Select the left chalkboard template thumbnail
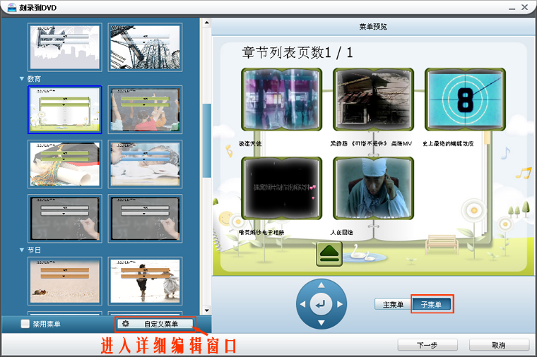 coord(65,219)
